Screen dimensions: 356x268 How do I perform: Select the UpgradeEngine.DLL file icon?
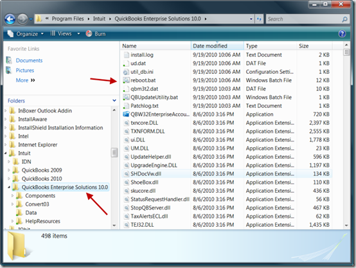pyautogui.click(x=126, y=165)
